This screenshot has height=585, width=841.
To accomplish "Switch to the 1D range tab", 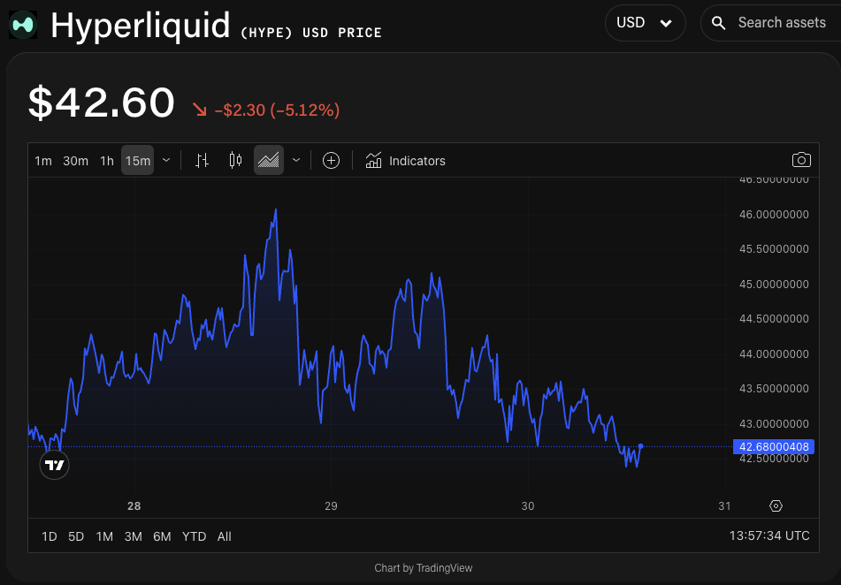I will pyautogui.click(x=49, y=536).
